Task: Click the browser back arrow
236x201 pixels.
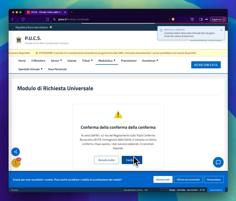Action: 13,19
